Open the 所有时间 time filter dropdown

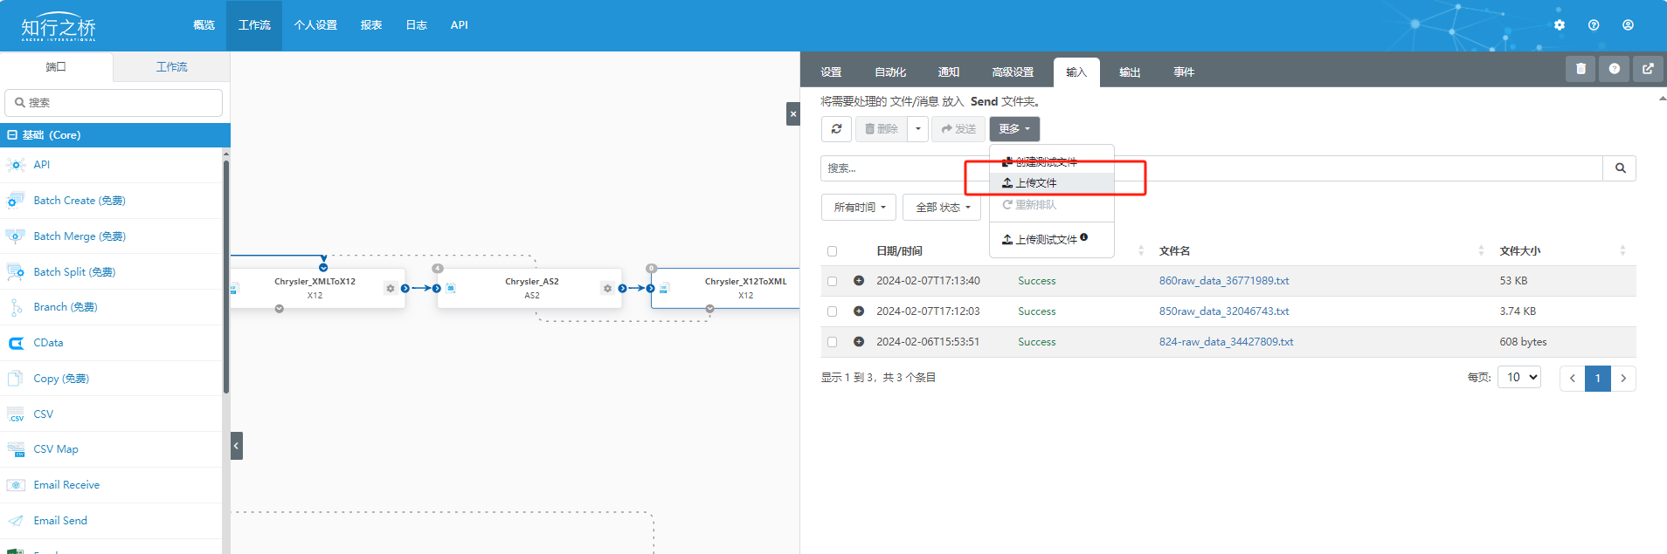[859, 208]
